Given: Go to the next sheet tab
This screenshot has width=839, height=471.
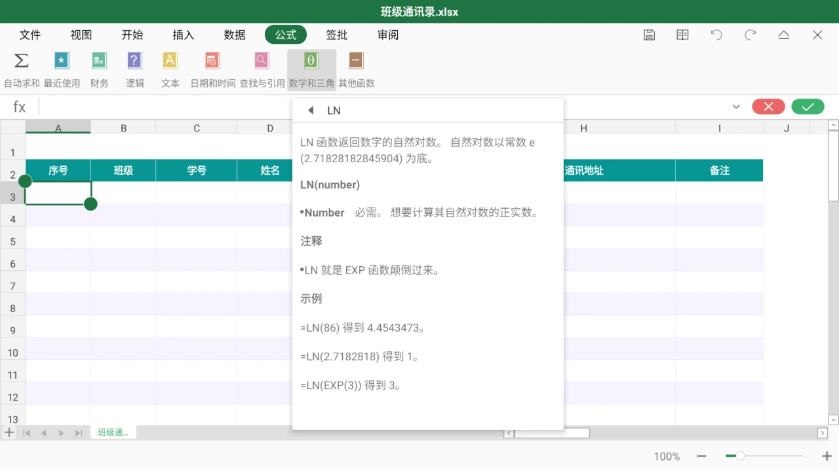Looking at the screenshot, I should tap(62, 433).
